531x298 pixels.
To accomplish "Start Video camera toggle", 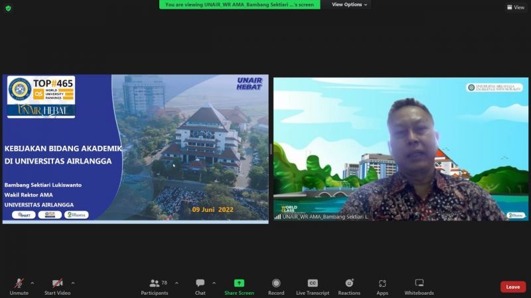I will tap(57, 287).
